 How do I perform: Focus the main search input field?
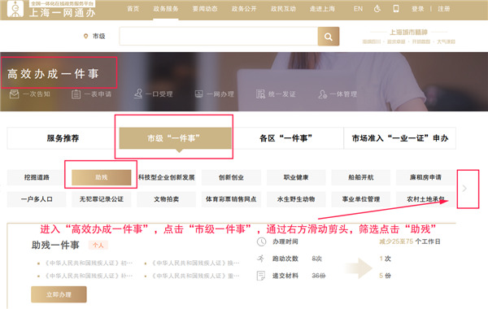(x=219, y=37)
